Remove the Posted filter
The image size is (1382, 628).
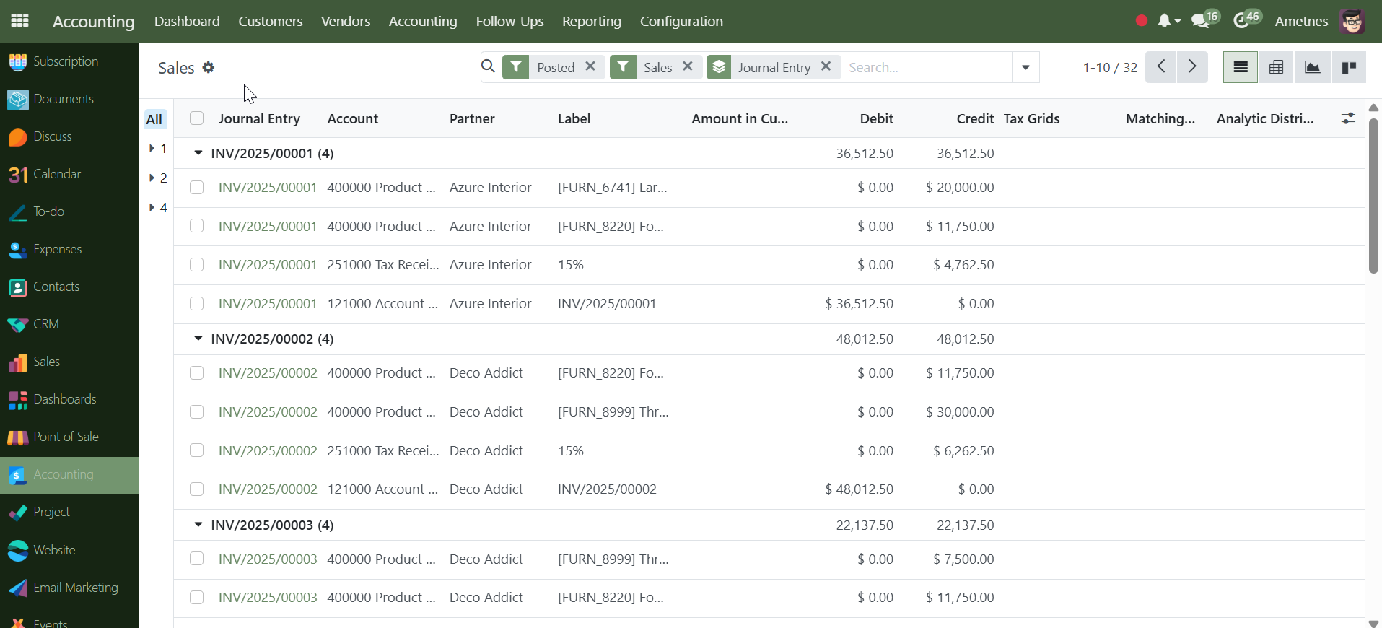point(590,66)
